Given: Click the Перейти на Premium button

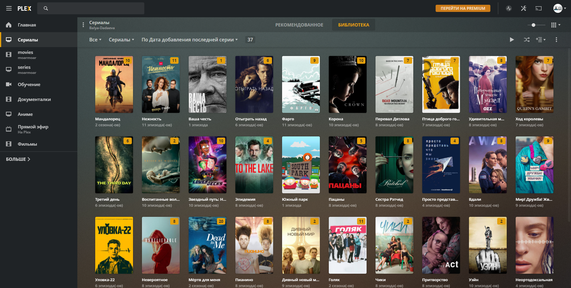Looking at the screenshot, I should tap(463, 8).
